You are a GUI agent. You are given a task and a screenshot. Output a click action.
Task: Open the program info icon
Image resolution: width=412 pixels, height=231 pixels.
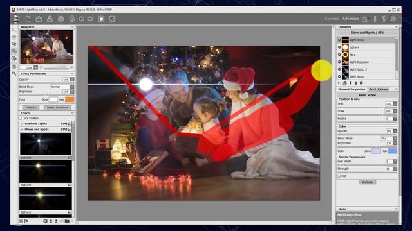pyautogui.click(x=375, y=19)
